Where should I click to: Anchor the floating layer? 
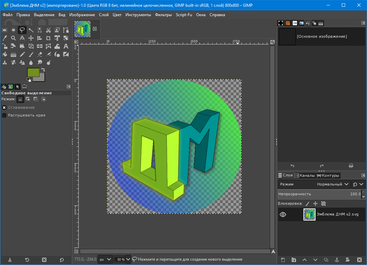pos(337,260)
